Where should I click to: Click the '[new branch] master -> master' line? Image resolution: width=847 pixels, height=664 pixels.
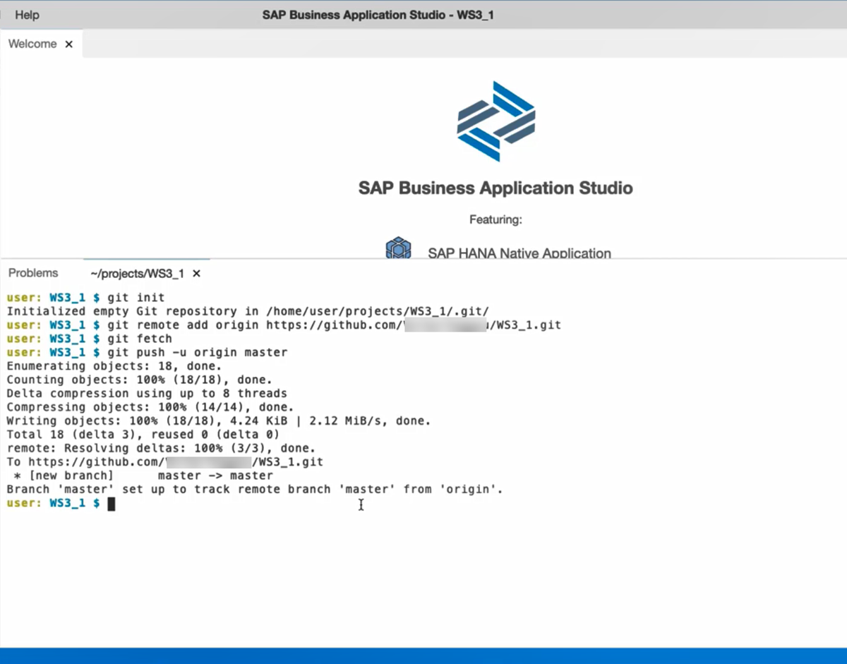[143, 476]
